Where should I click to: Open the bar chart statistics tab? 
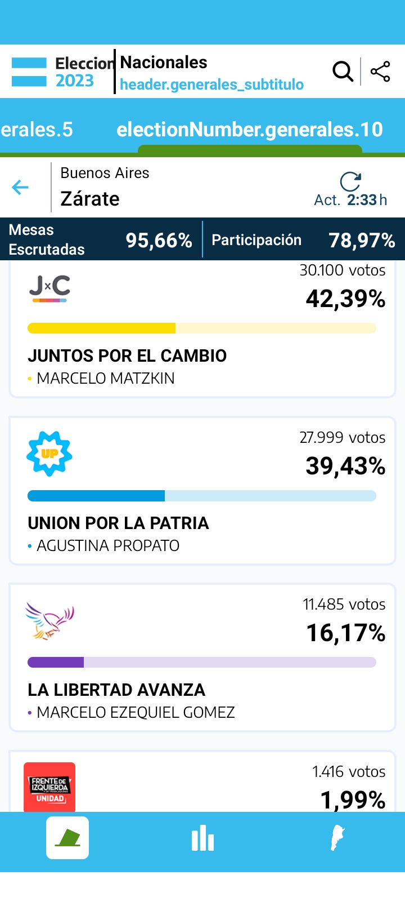[202, 838]
